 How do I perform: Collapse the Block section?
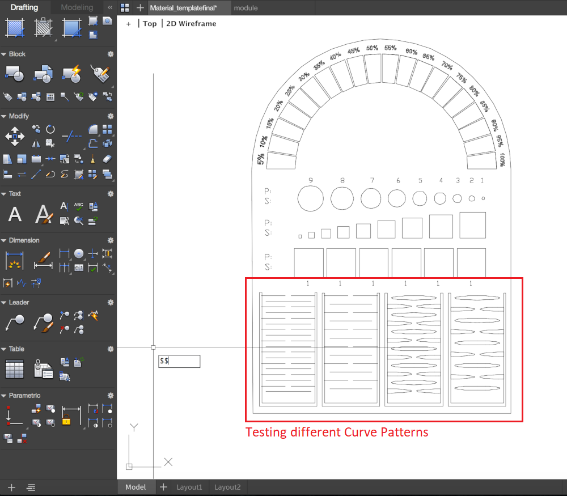coord(3,54)
